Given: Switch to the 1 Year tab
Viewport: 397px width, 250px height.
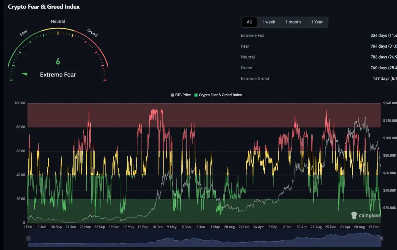Looking at the screenshot, I should tap(317, 22).
